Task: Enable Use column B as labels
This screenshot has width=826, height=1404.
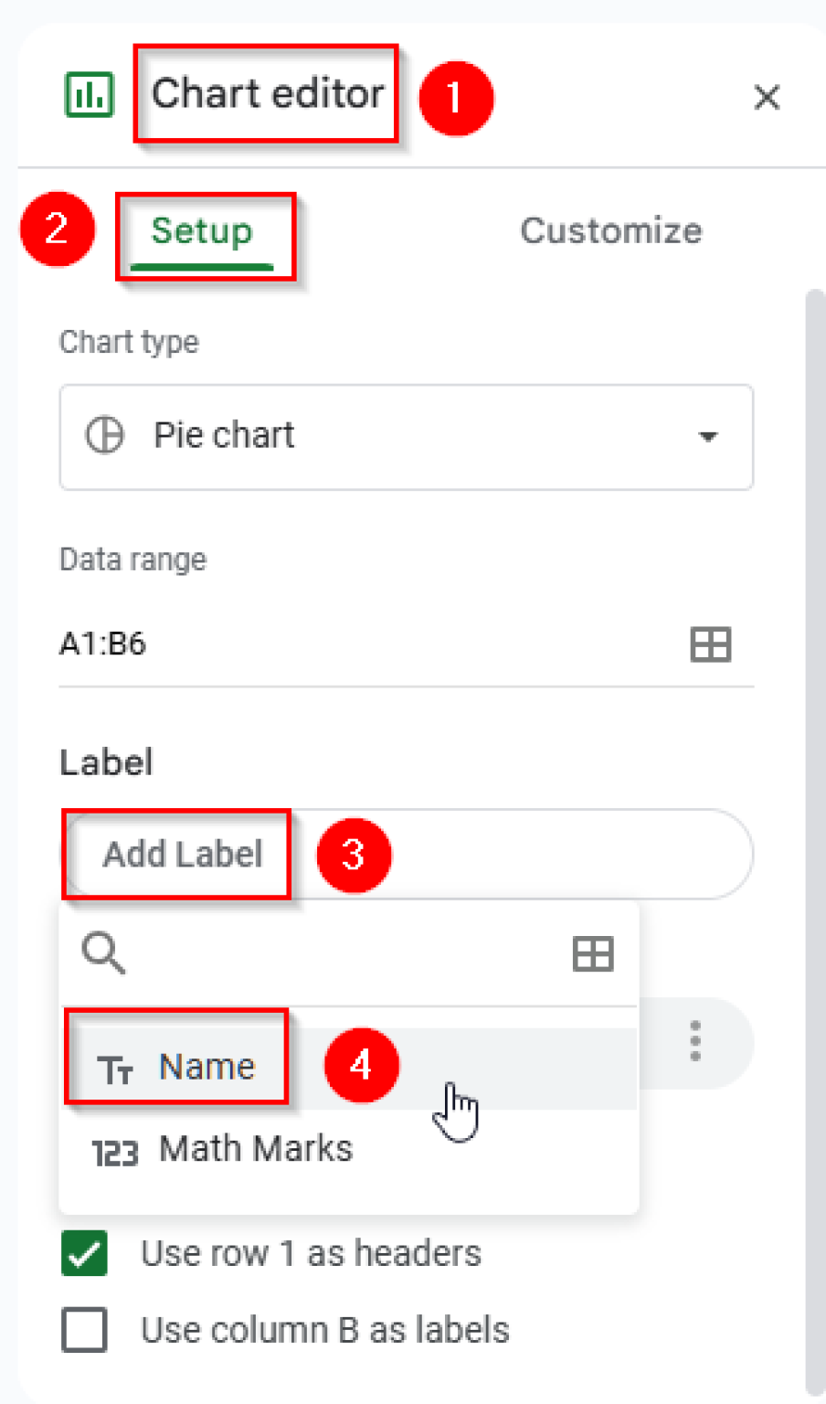Action: click(x=83, y=1330)
